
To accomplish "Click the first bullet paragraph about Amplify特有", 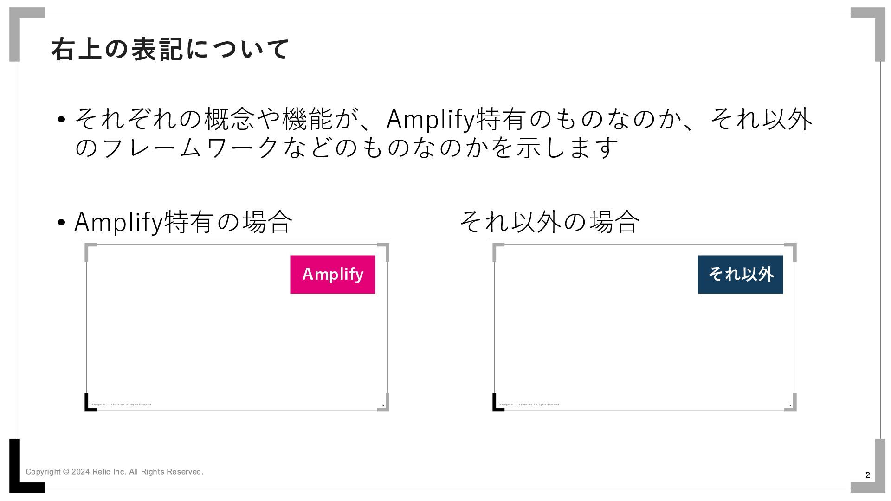I will coord(443,133).
